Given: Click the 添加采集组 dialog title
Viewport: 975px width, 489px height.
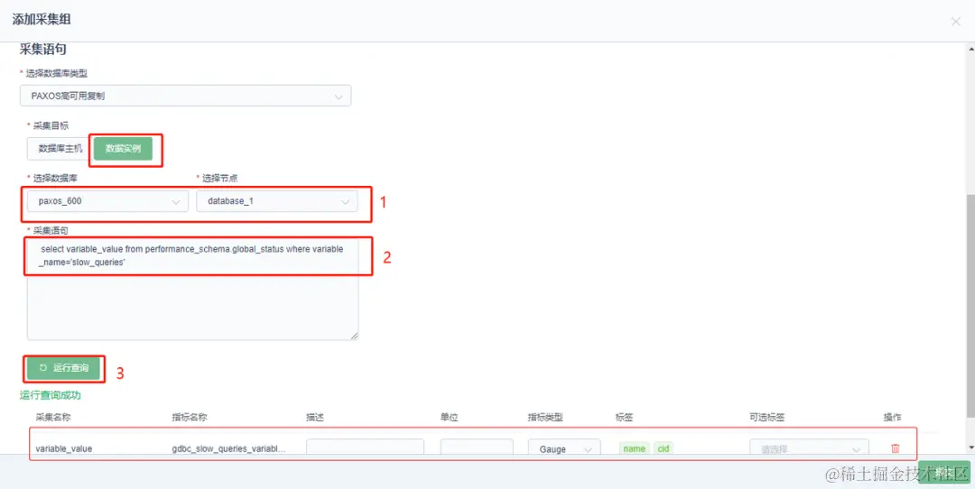Looking at the screenshot, I should 42,19.
